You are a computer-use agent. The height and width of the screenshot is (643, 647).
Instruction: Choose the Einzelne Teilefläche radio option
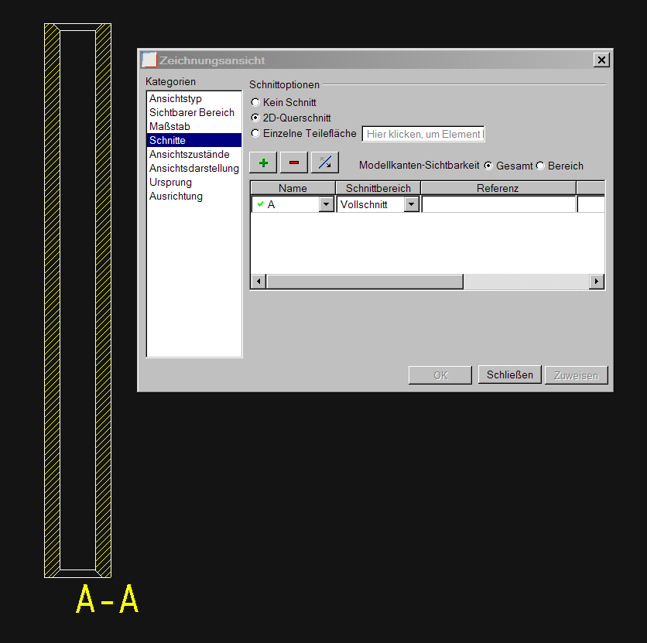[255, 133]
